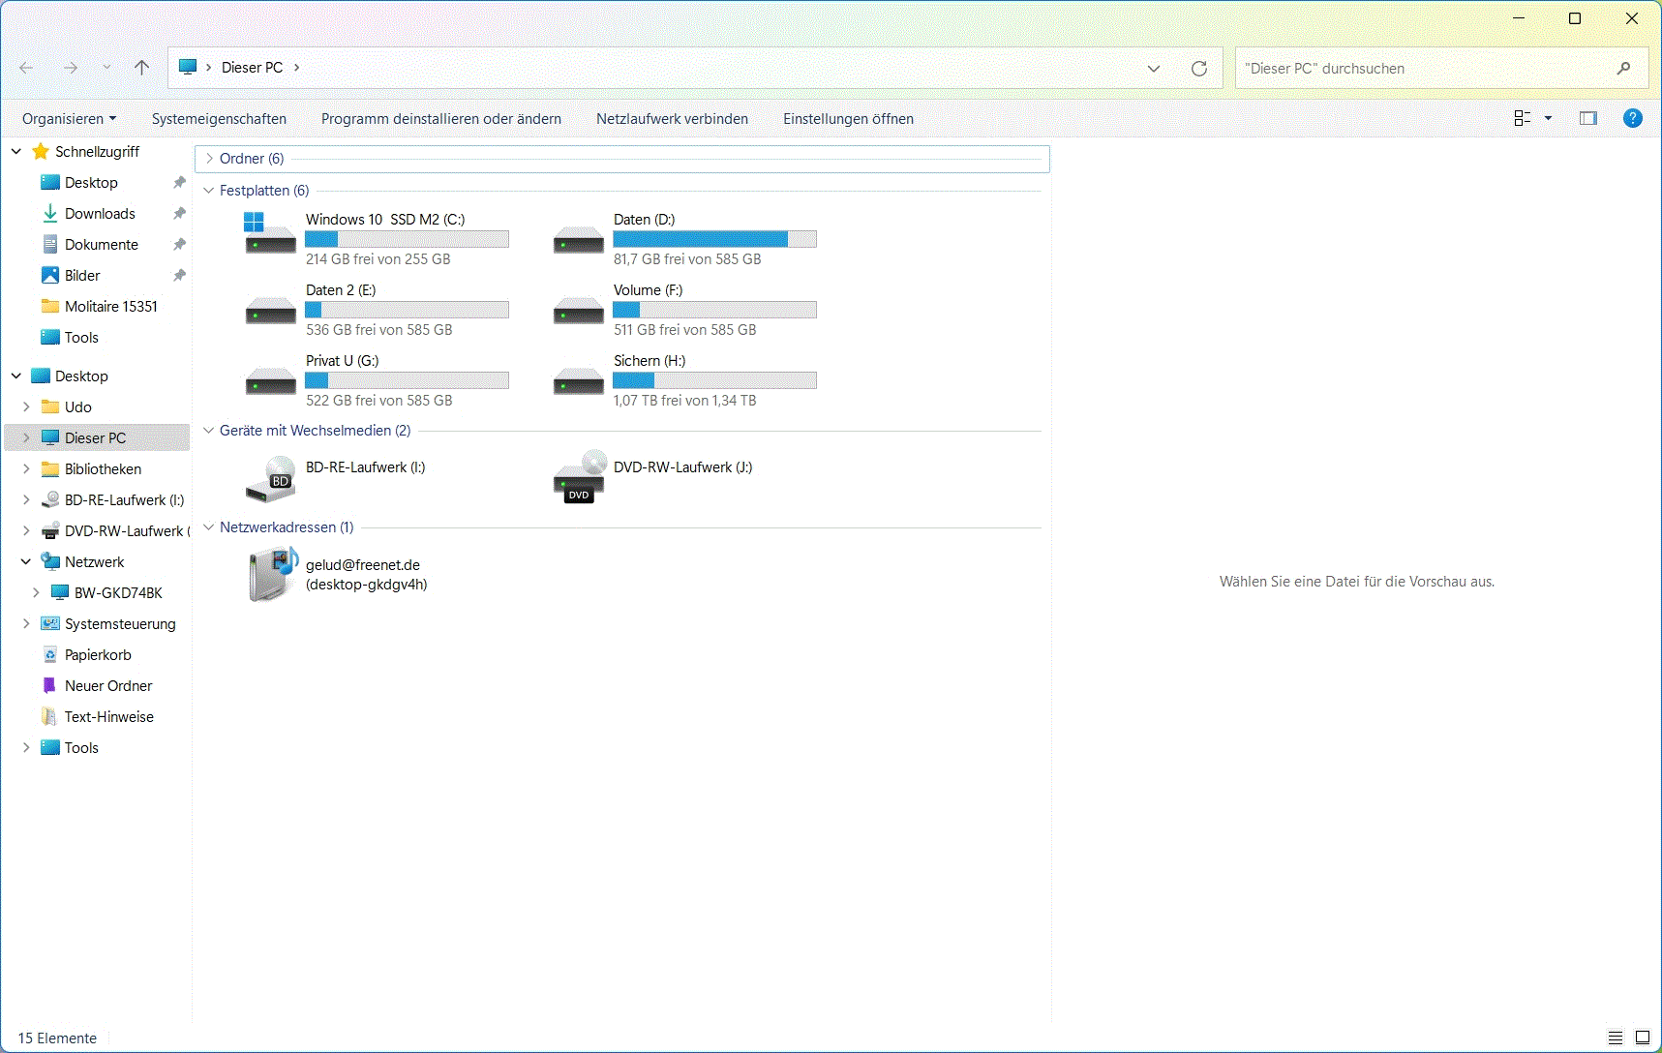The width and height of the screenshot is (1662, 1053).
Task: Open the Windows 10 SSD M2 (C:) drive icon
Action: click(270, 234)
